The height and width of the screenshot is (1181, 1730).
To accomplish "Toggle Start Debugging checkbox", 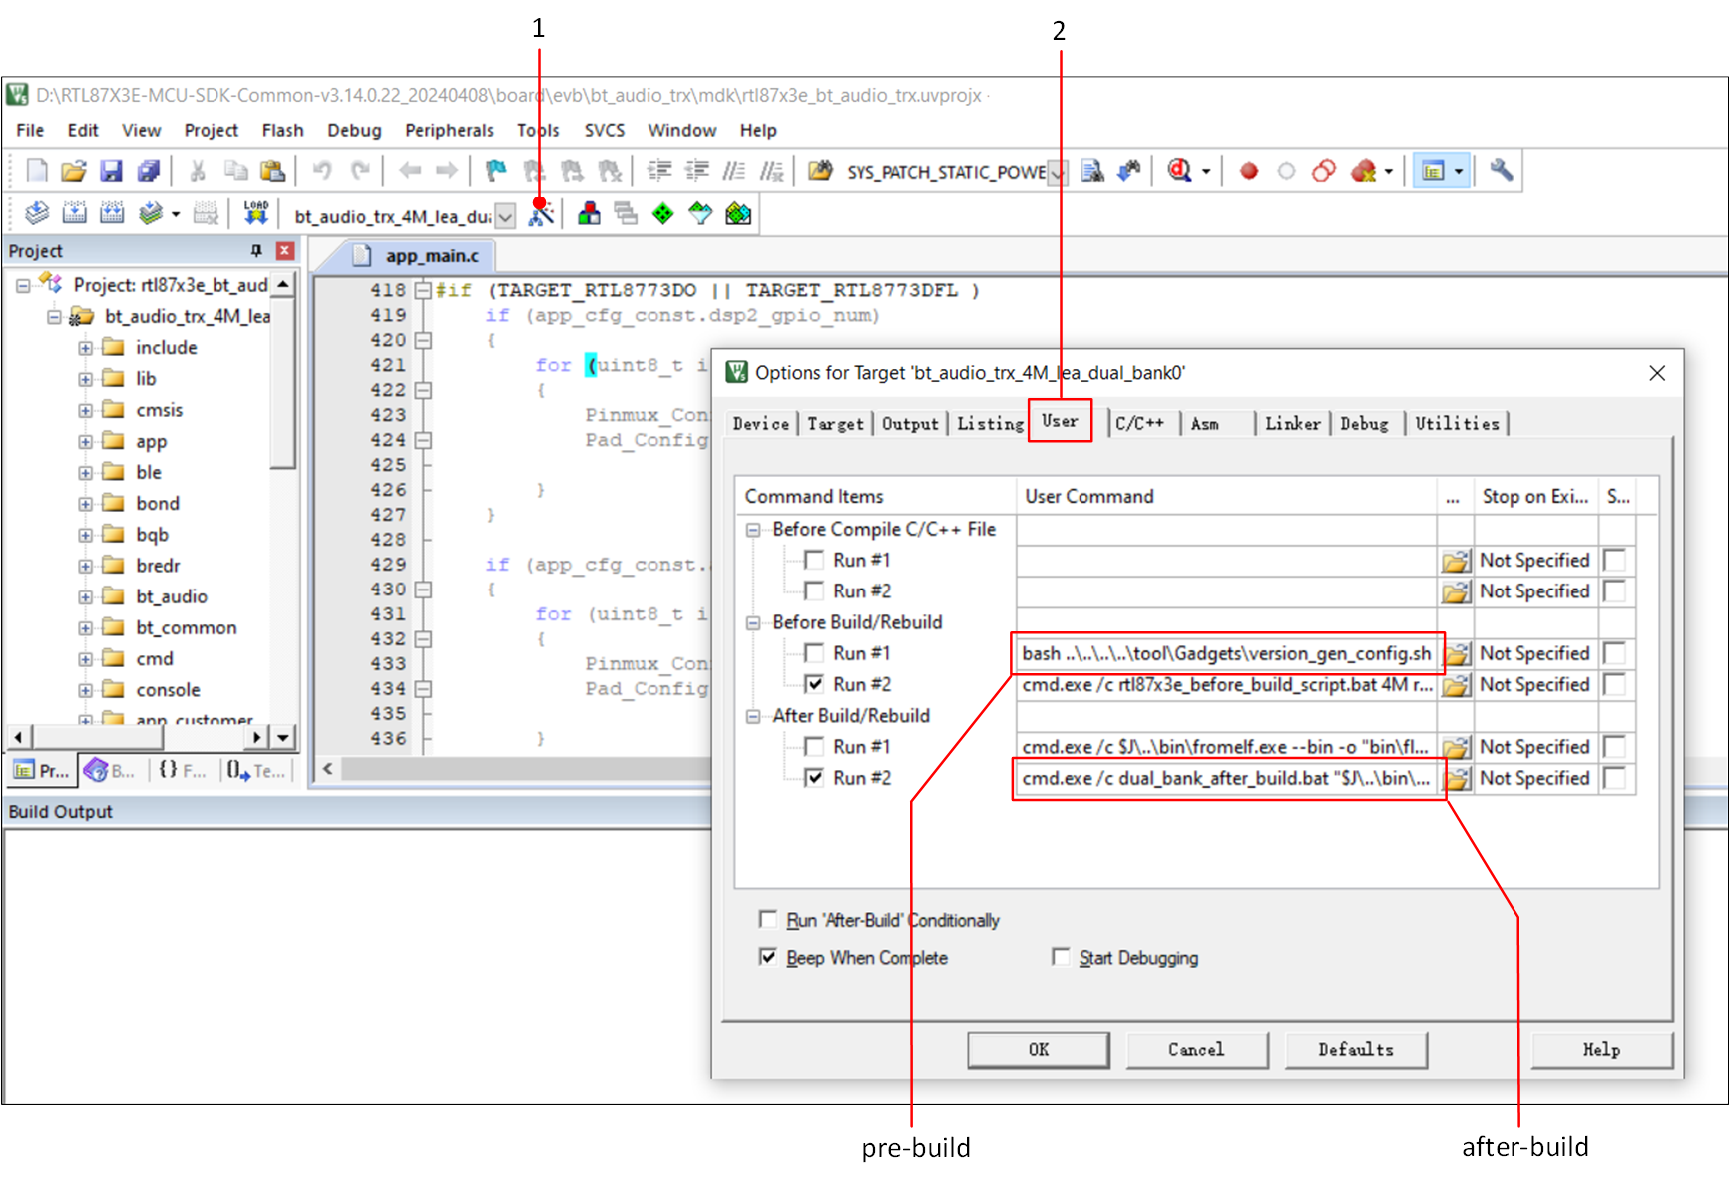I will (1061, 957).
